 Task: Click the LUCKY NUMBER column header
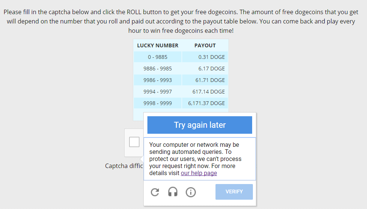pyautogui.click(x=158, y=45)
